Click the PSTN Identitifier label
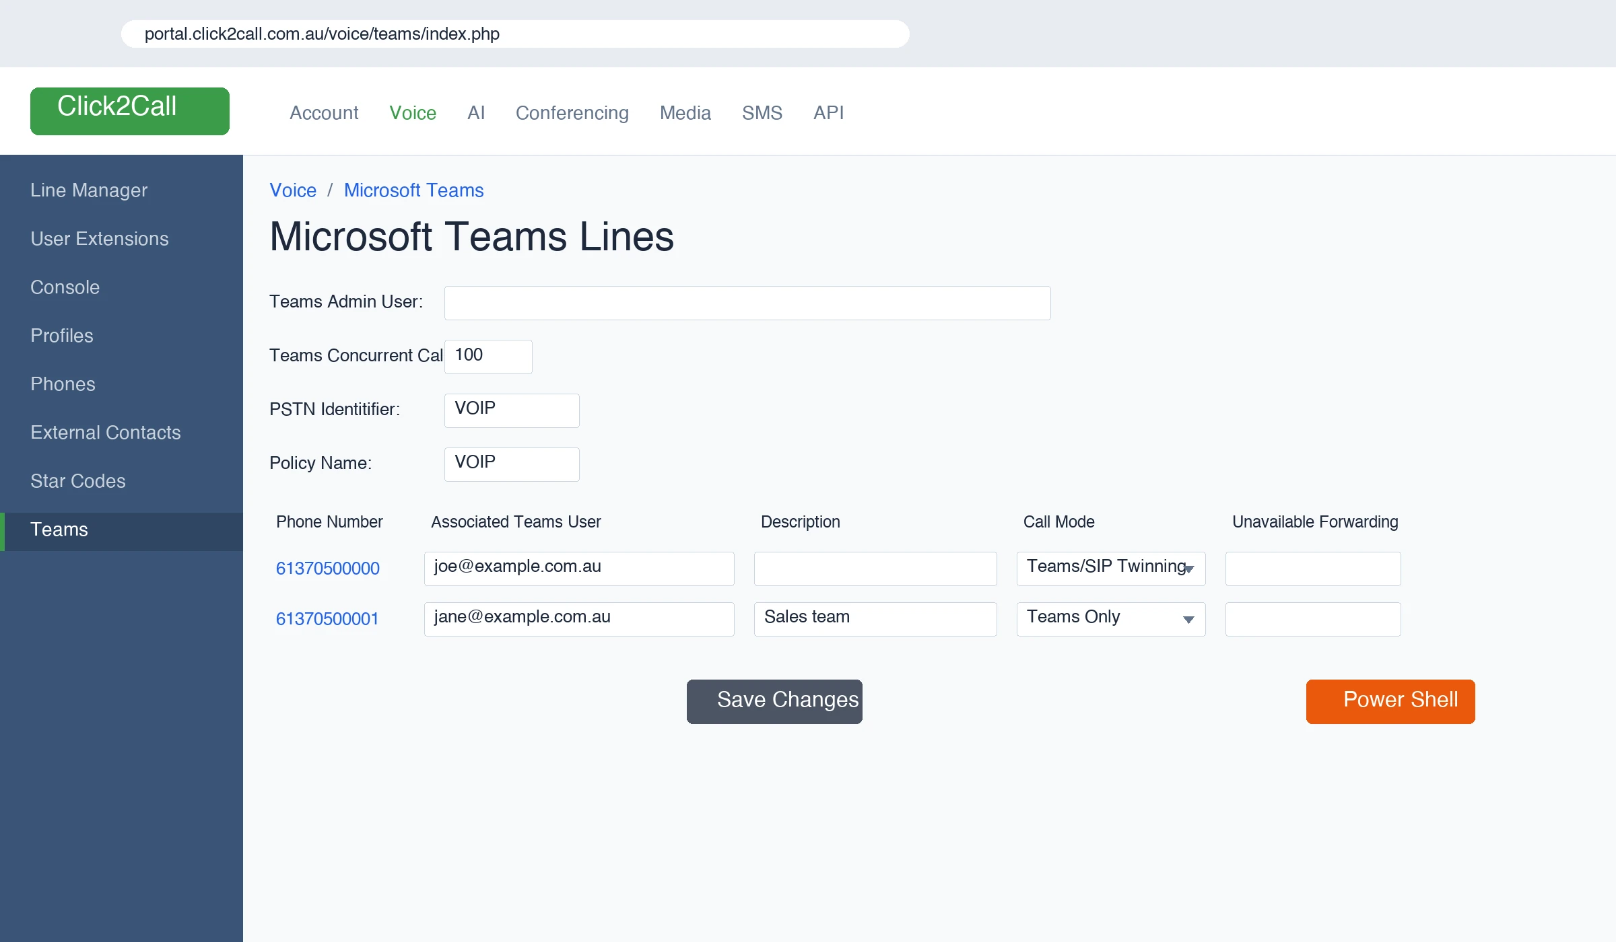Viewport: 1616px width, 942px height. [x=335, y=409]
